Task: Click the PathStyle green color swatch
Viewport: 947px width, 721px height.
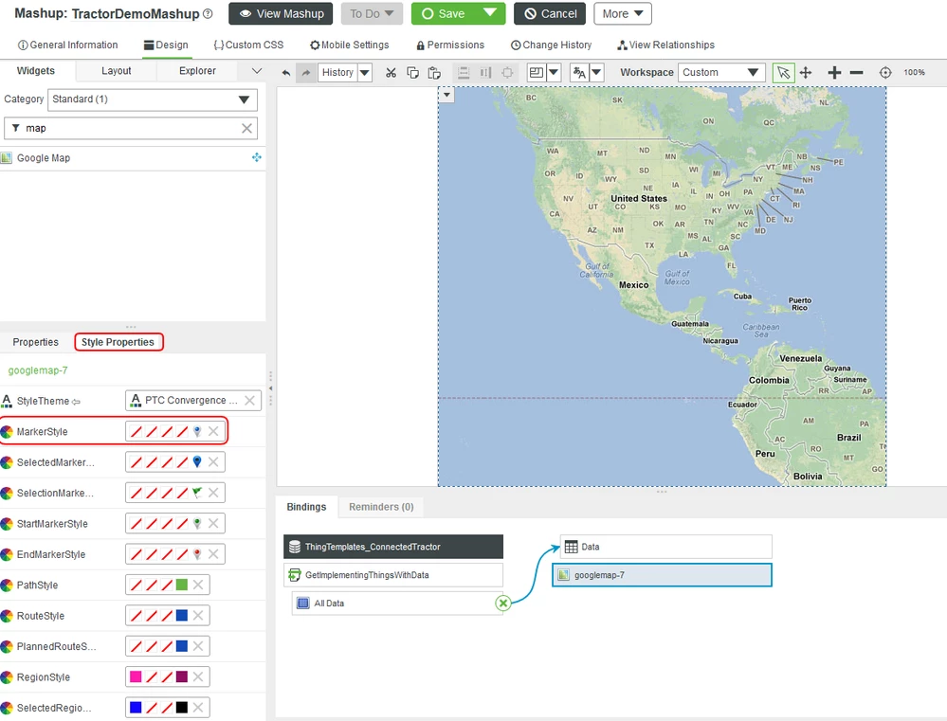Action: 182,585
